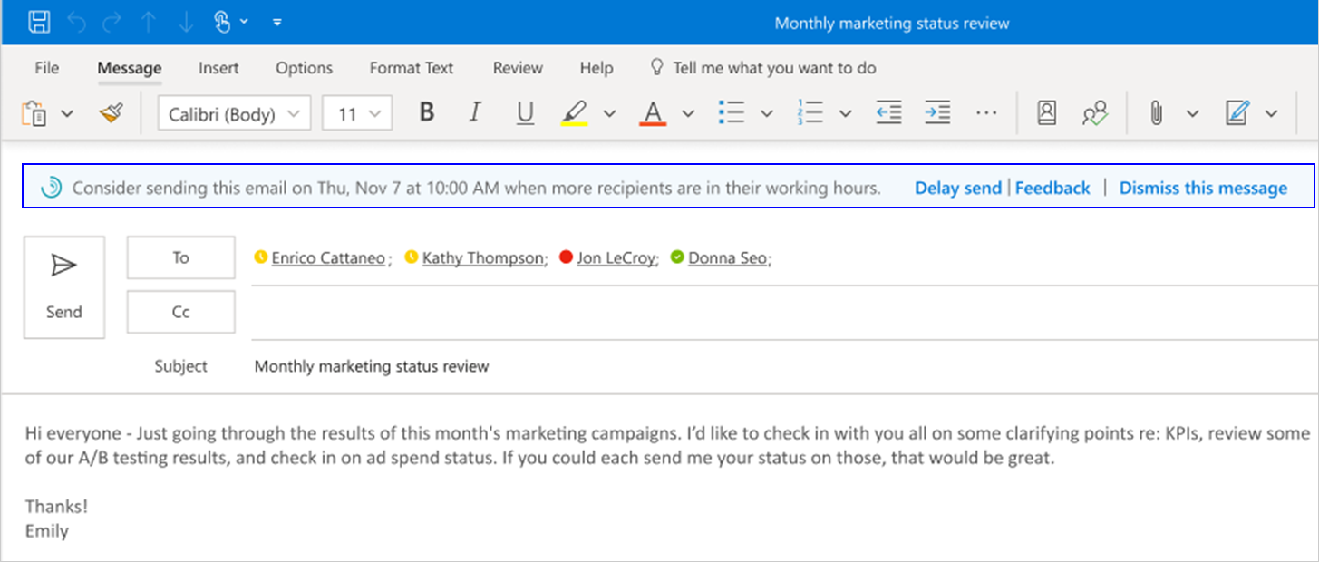The height and width of the screenshot is (562, 1319).
Task: Insert a numbered list
Action: (x=810, y=113)
